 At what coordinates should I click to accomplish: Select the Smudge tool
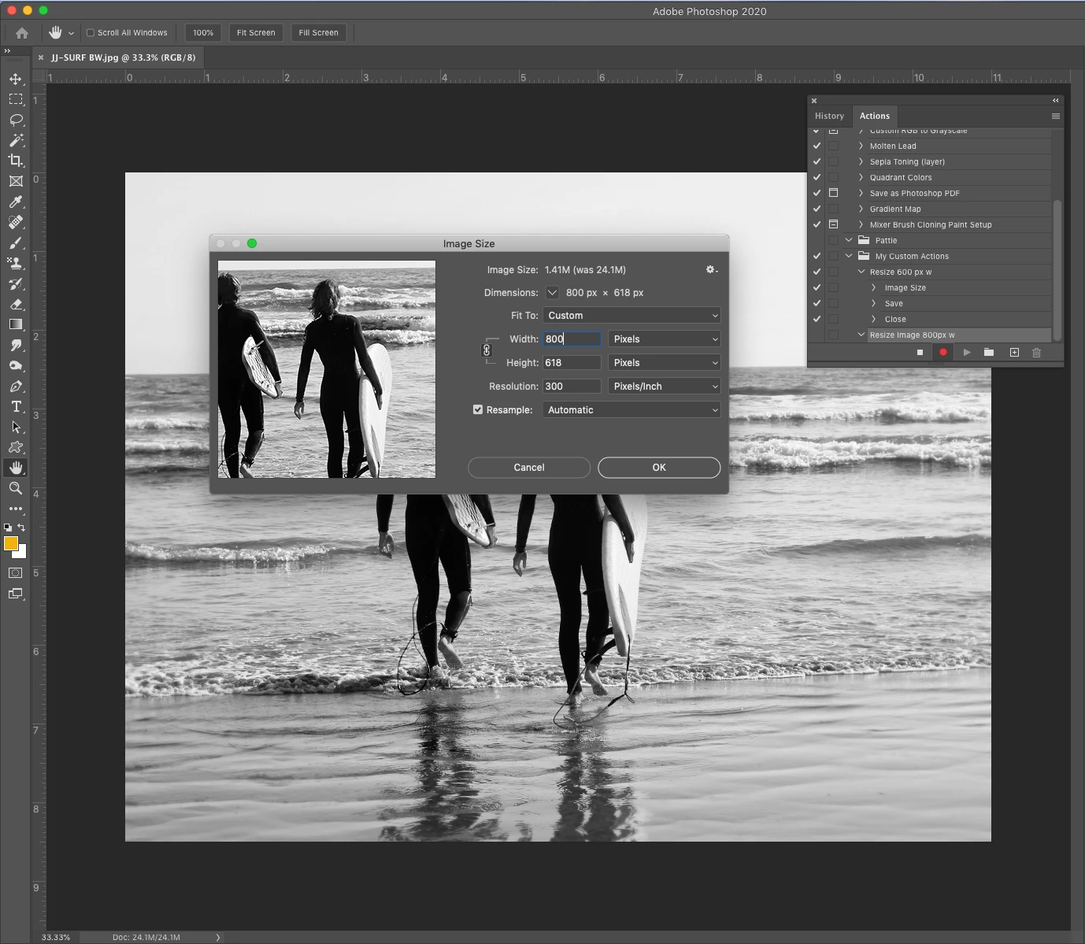(x=16, y=345)
